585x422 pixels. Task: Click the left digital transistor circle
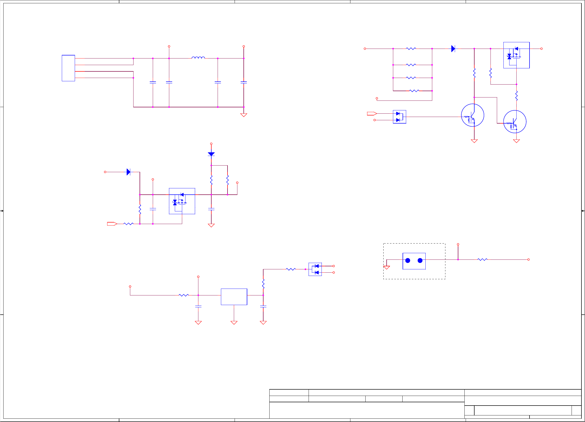click(472, 115)
